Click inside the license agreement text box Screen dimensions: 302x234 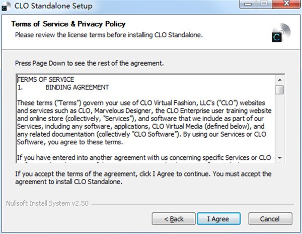click(145, 121)
